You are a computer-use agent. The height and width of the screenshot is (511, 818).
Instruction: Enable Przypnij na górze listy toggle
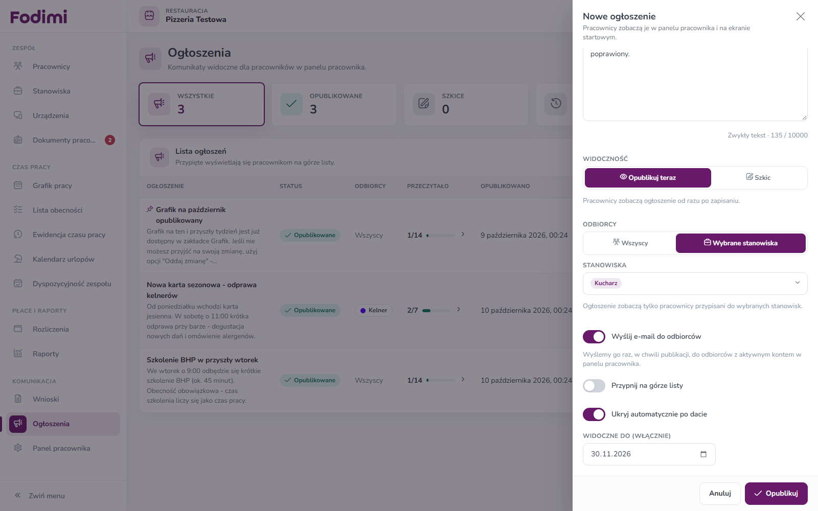tap(594, 386)
